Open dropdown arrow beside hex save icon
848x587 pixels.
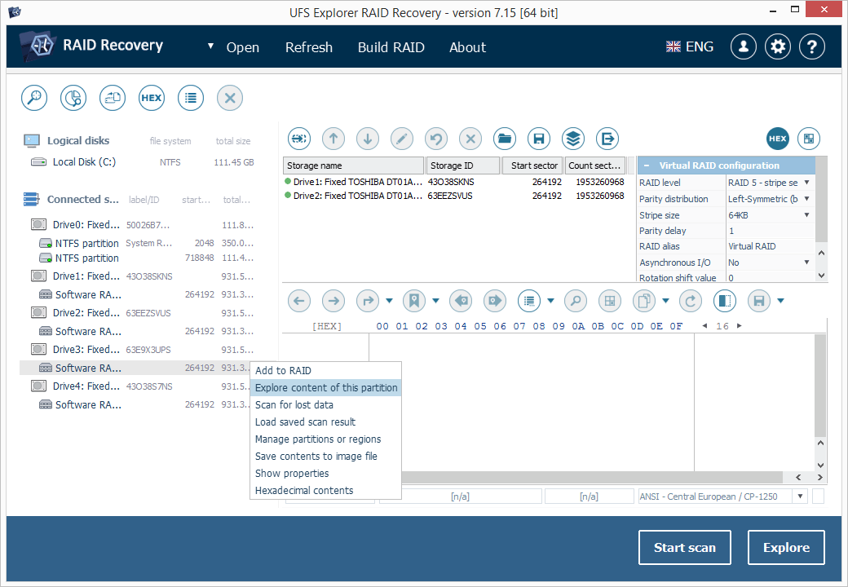point(781,301)
